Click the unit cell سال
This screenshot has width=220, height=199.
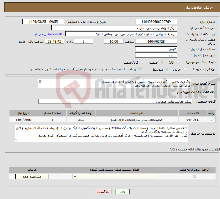point(81,120)
